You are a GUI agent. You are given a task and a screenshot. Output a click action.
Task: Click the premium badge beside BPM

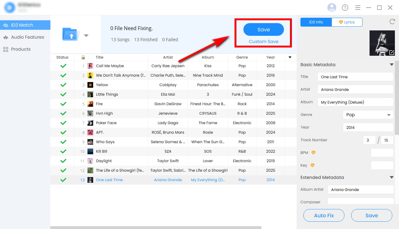(x=313, y=153)
